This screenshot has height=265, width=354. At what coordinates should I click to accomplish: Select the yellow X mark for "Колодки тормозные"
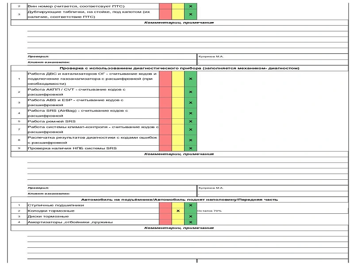(178, 211)
